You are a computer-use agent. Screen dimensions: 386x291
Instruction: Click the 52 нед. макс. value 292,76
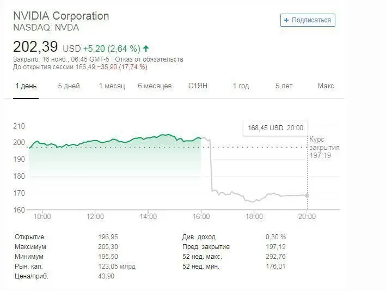(x=275, y=257)
